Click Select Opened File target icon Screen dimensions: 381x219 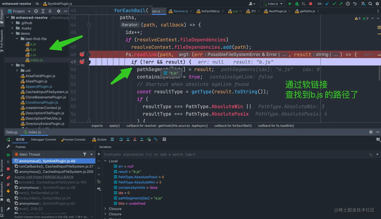(x=36, y=11)
